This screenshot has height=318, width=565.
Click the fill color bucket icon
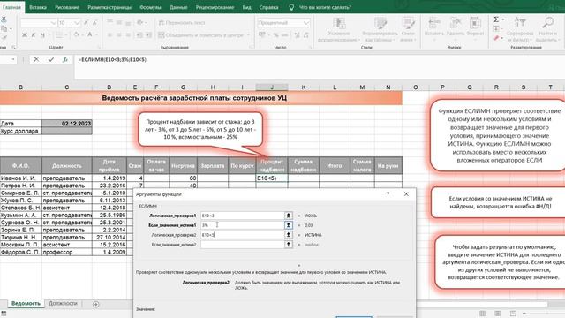[x=77, y=35]
